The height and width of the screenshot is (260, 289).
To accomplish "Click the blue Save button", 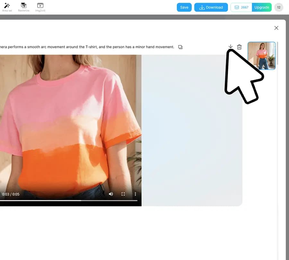I will point(184,7).
